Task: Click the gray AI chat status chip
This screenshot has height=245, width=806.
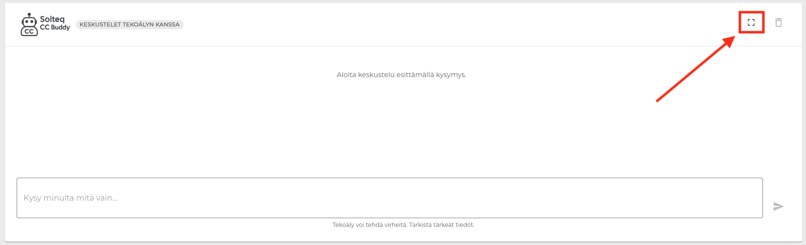Action: click(130, 24)
